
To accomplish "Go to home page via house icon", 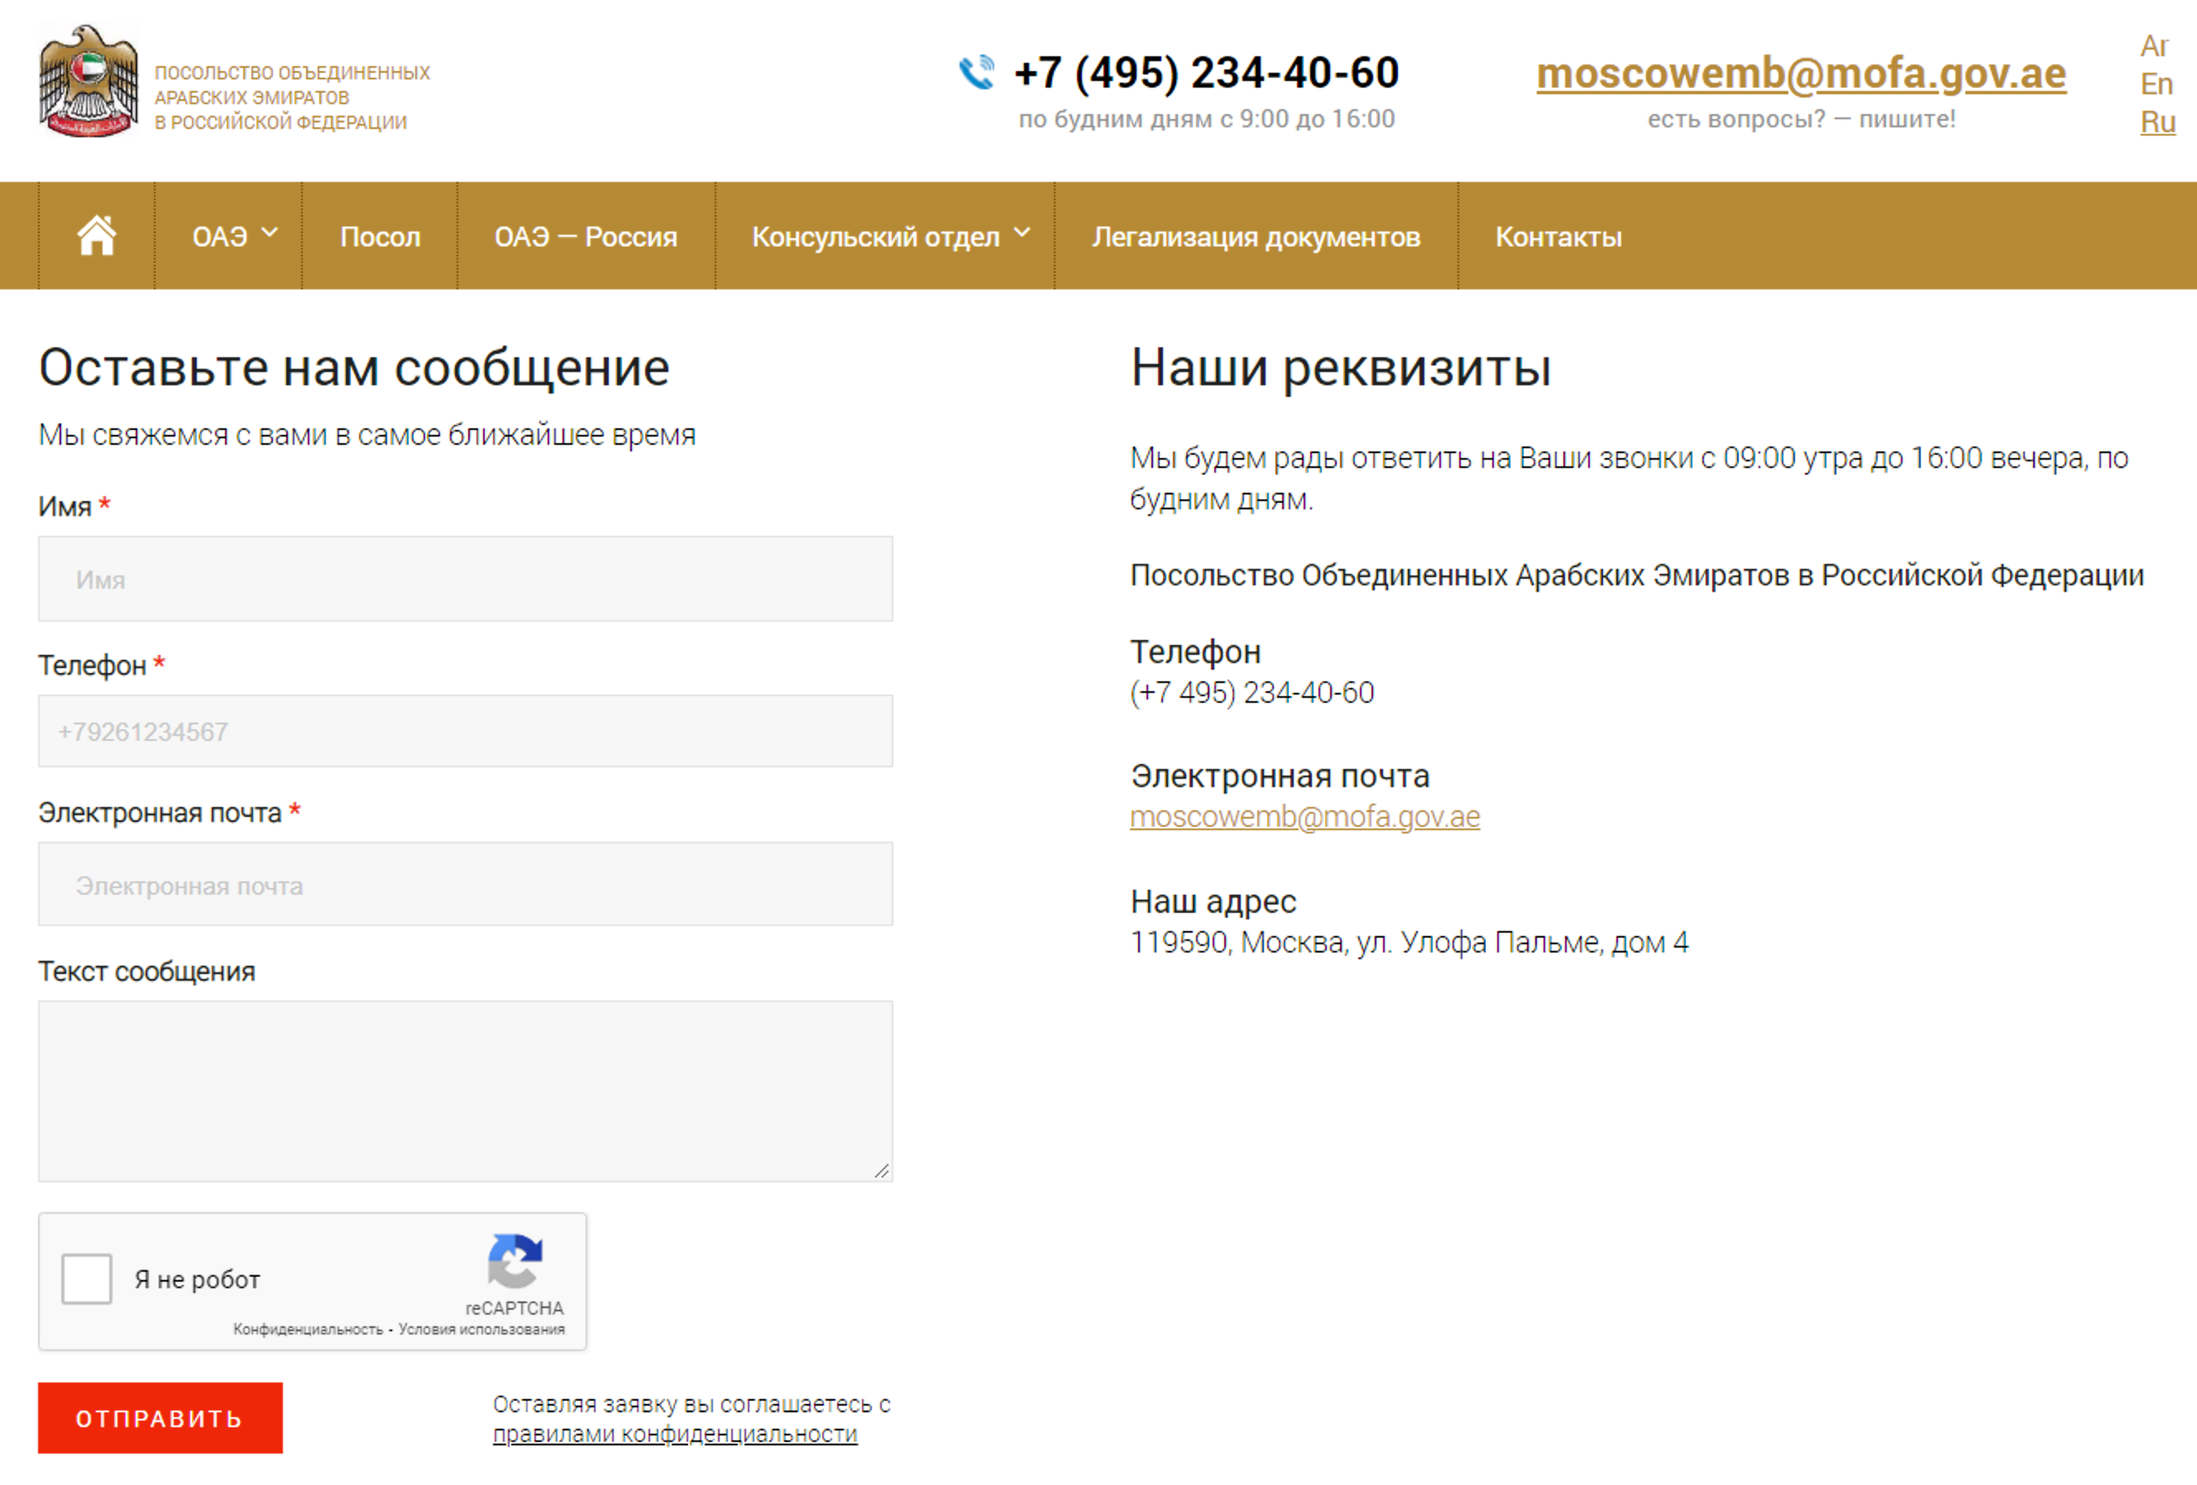I will coord(97,235).
